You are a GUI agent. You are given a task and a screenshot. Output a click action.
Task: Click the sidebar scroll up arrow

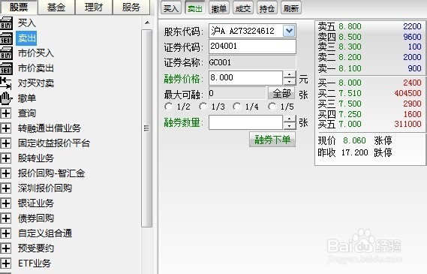tap(147, 23)
